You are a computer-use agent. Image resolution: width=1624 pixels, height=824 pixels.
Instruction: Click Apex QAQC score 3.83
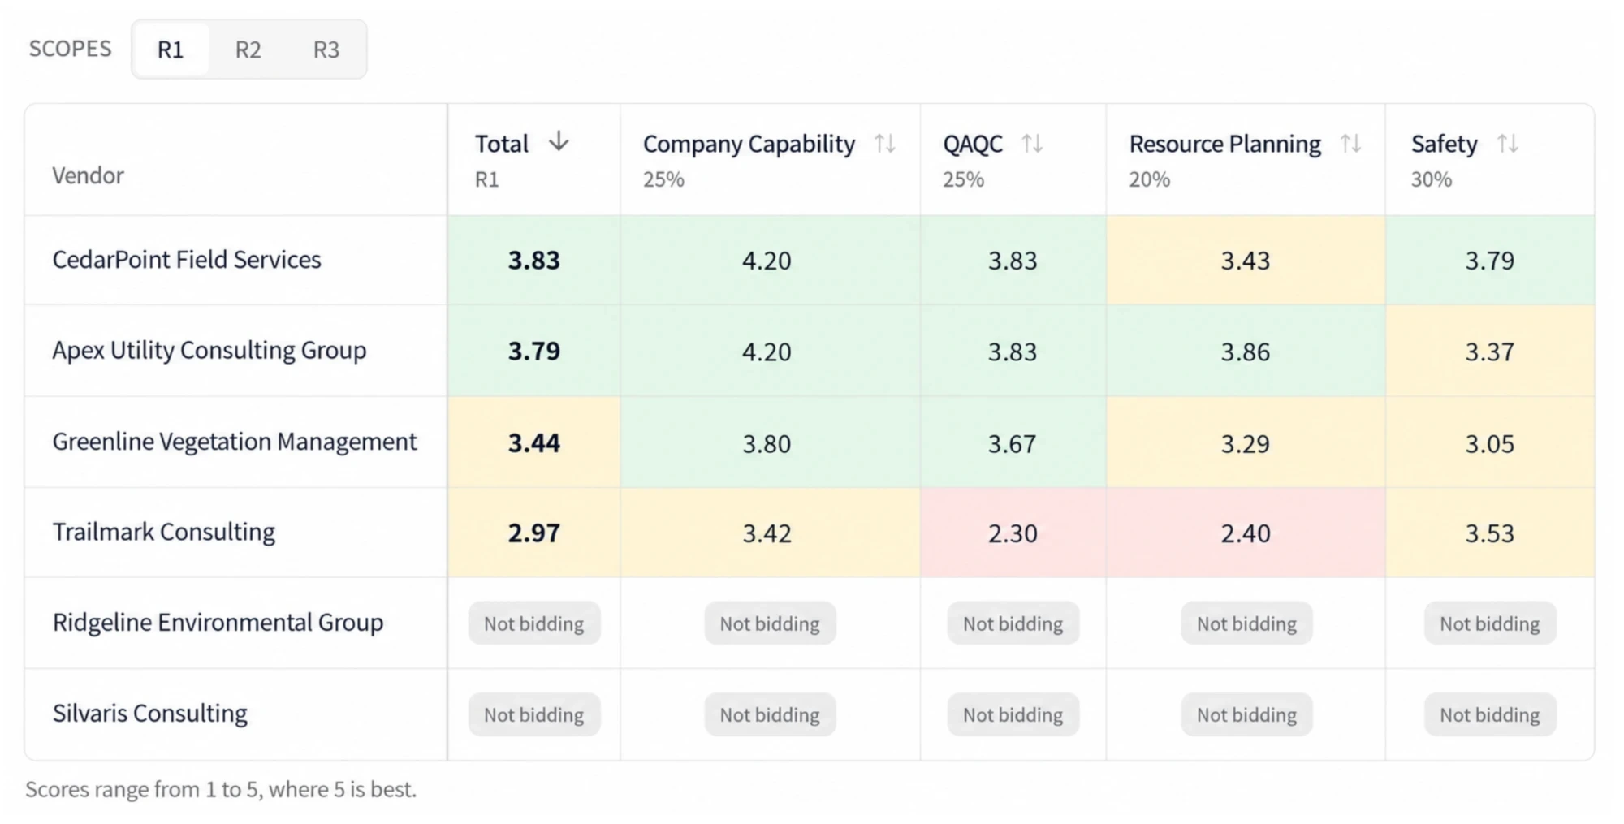tap(1013, 351)
